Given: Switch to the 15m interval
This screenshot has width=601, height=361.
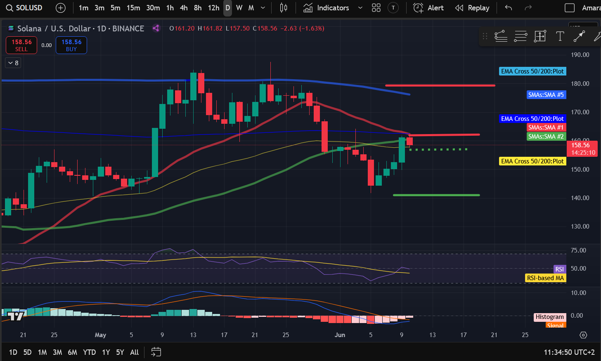Looking at the screenshot, I should [x=133, y=8].
